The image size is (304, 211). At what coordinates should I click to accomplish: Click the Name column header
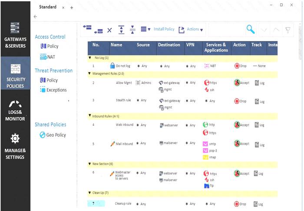pos(116,45)
